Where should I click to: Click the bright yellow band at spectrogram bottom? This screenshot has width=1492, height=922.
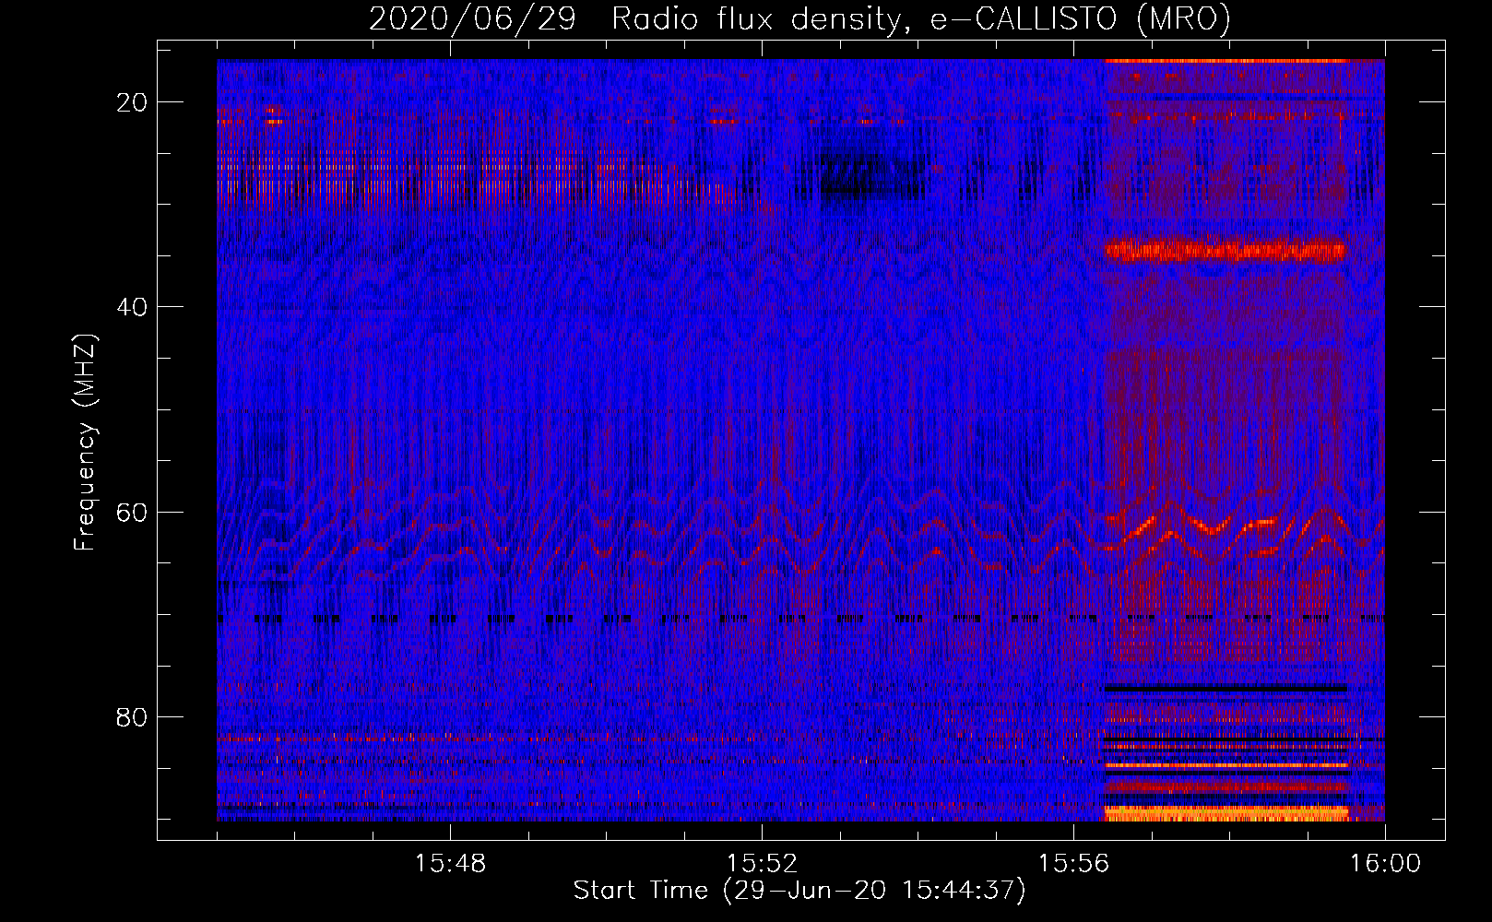(x=1226, y=813)
